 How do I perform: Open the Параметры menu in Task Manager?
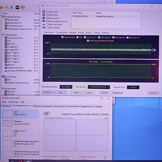click(14, 102)
